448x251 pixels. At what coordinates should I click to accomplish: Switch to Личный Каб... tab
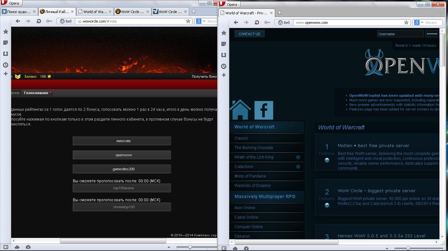(57, 11)
